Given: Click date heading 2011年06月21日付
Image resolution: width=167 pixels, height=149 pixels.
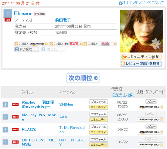Looking at the screenshot, I should (x=21, y=3).
